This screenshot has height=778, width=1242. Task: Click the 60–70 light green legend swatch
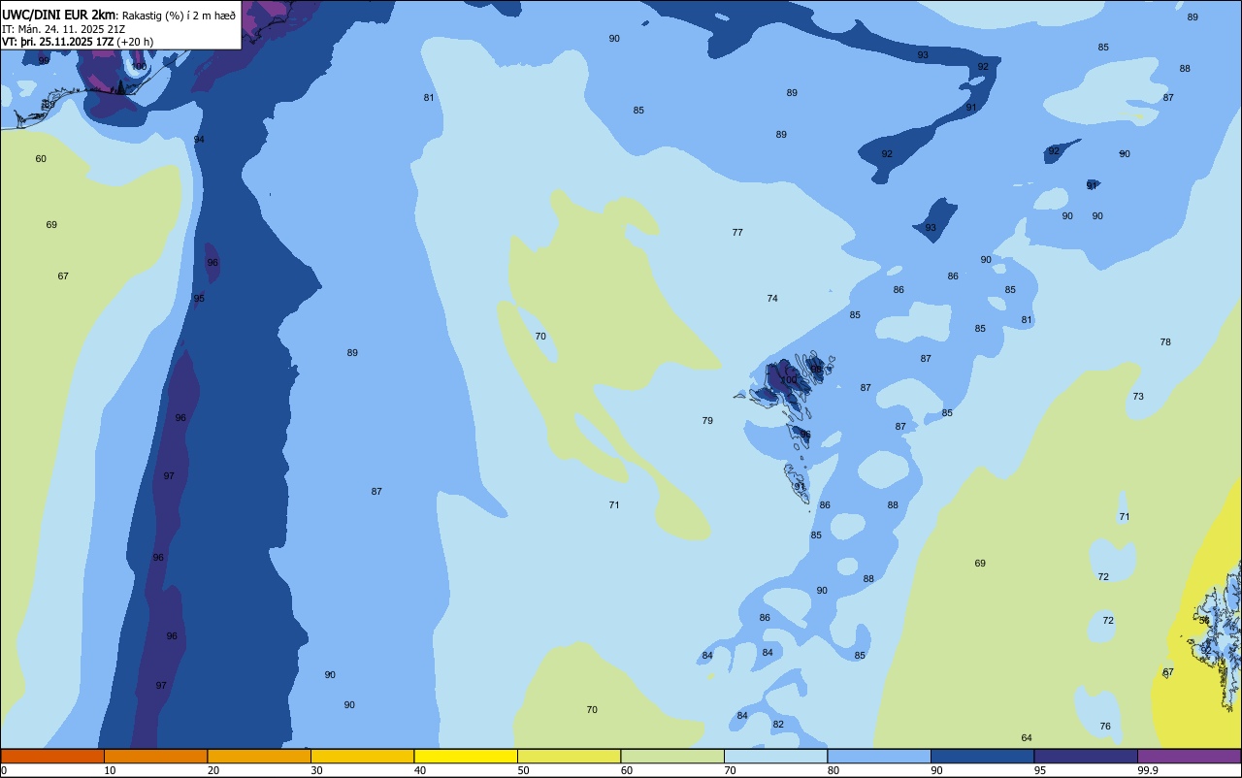[672, 756]
